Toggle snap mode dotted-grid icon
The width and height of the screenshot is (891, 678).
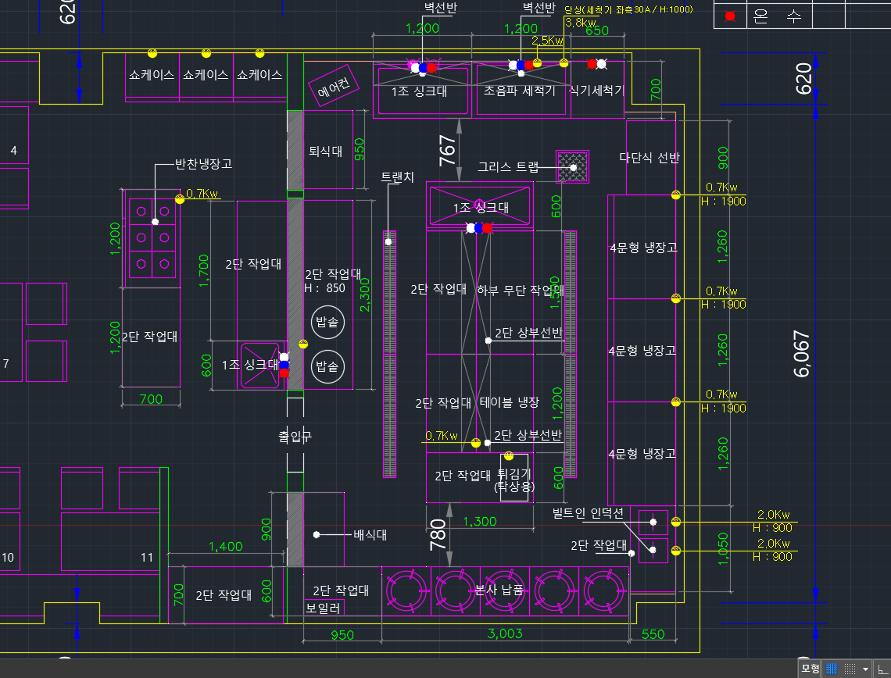pyautogui.click(x=850, y=669)
